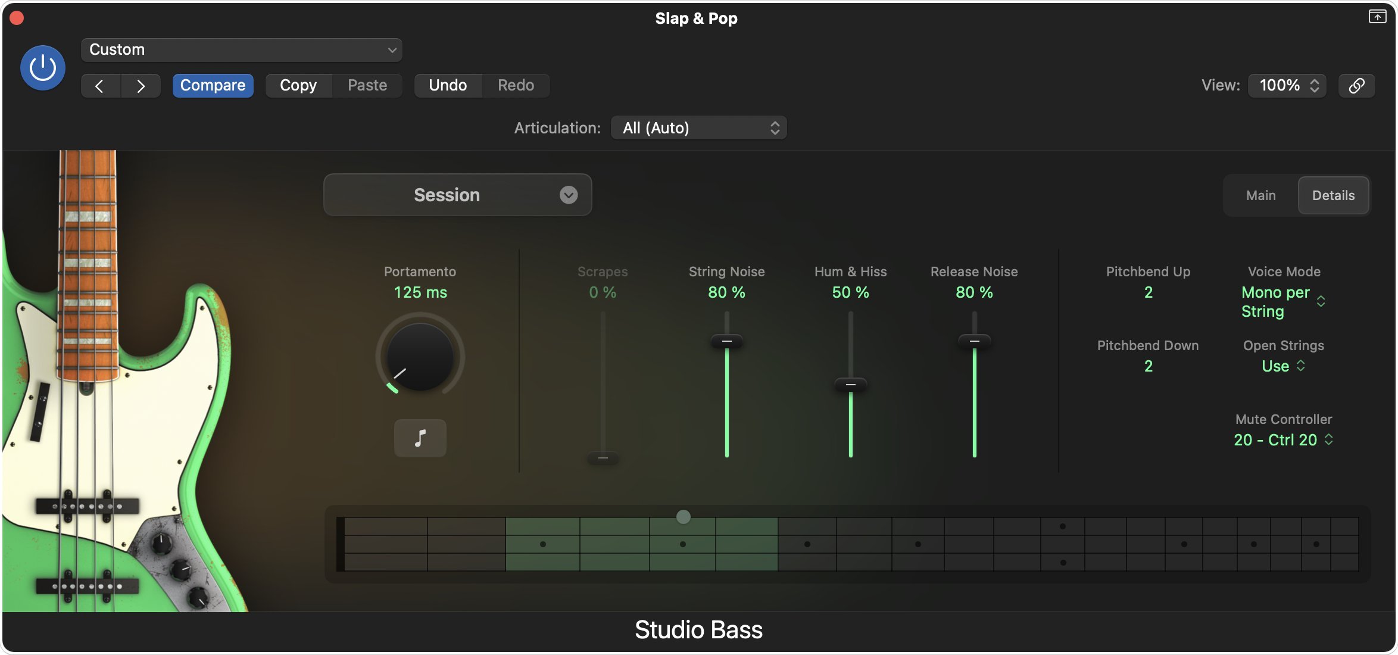Select the Details tab
1398x655 pixels.
pos(1334,195)
